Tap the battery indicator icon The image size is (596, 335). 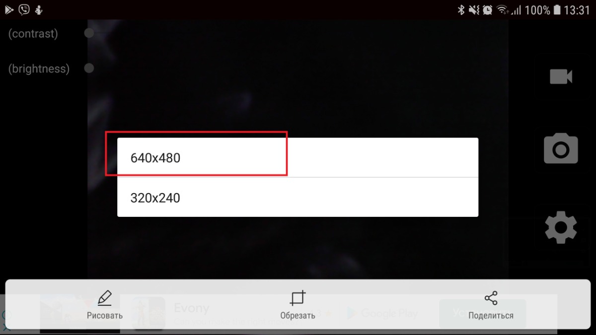pyautogui.click(x=557, y=9)
